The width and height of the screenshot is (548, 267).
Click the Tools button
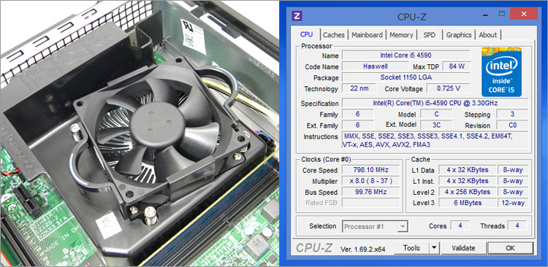[x=411, y=248]
